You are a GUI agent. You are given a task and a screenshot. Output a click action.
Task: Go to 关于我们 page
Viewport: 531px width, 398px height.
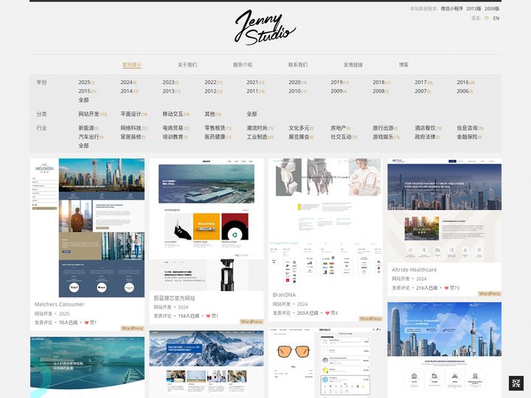(x=187, y=65)
